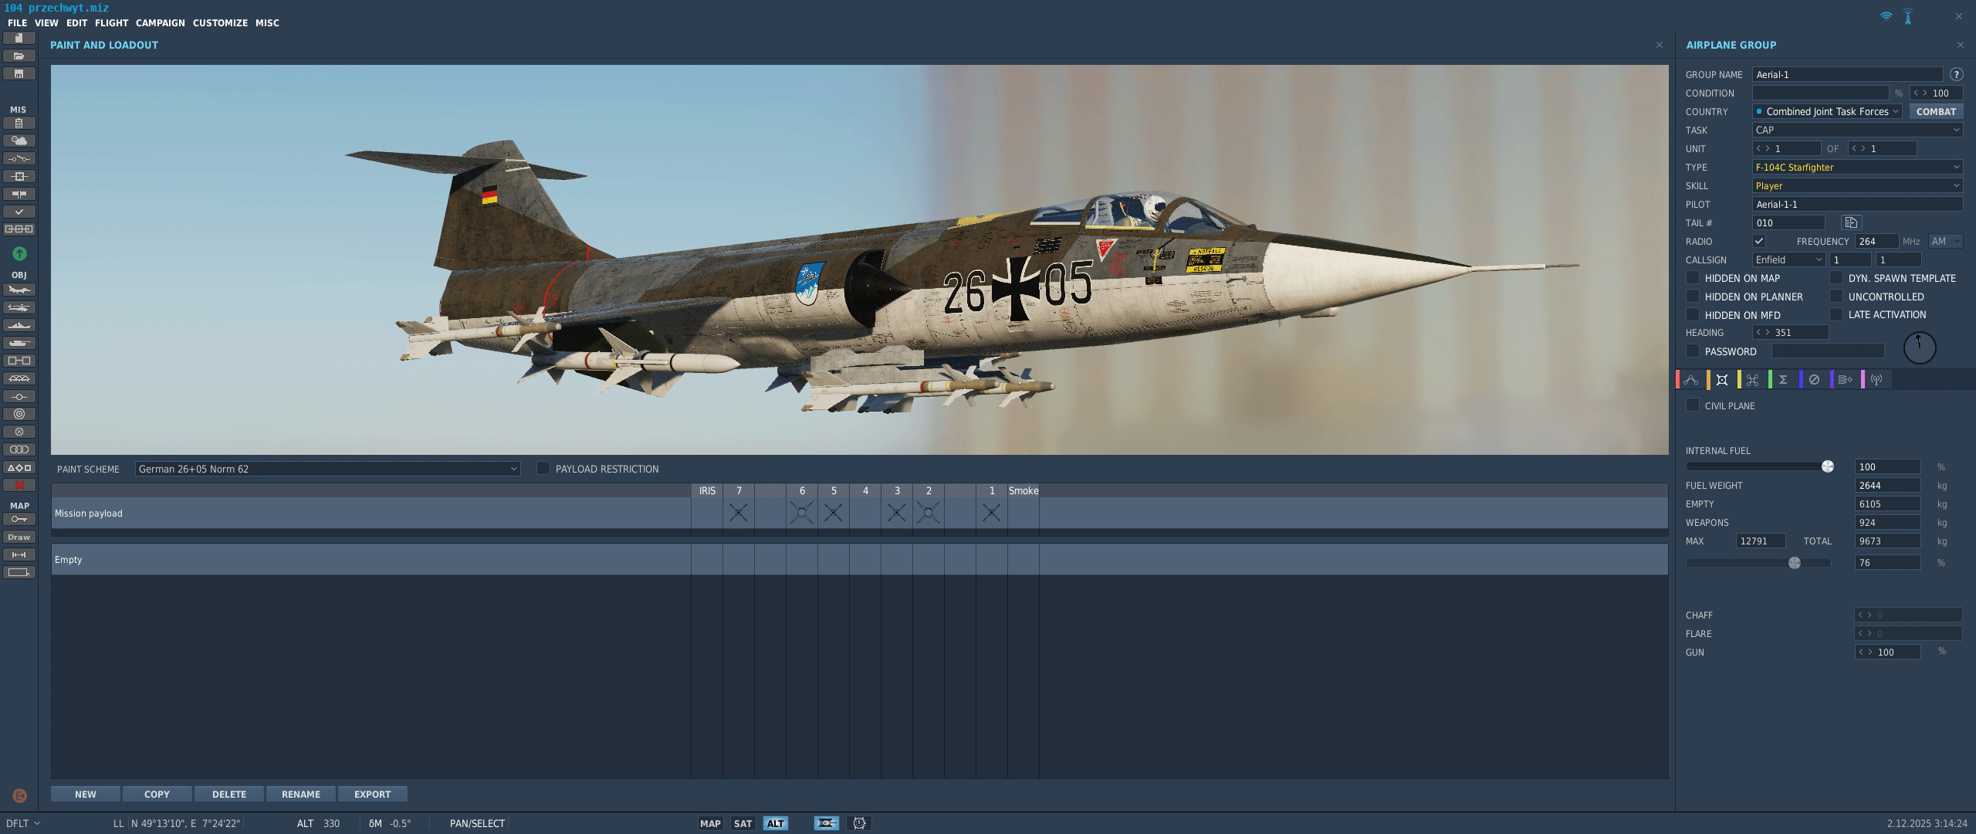Open the CUSTOMIZE menu
Screen dimensions: 1976x834
[x=220, y=22]
